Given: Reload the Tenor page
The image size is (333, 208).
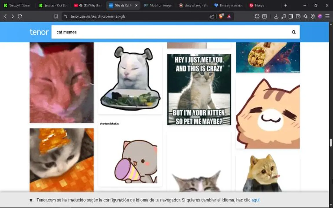Looking at the screenshot, I should click(20, 16).
